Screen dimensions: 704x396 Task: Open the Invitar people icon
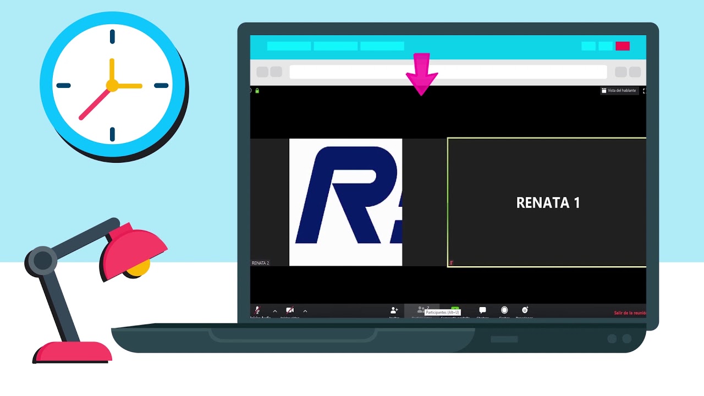pos(394,311)
